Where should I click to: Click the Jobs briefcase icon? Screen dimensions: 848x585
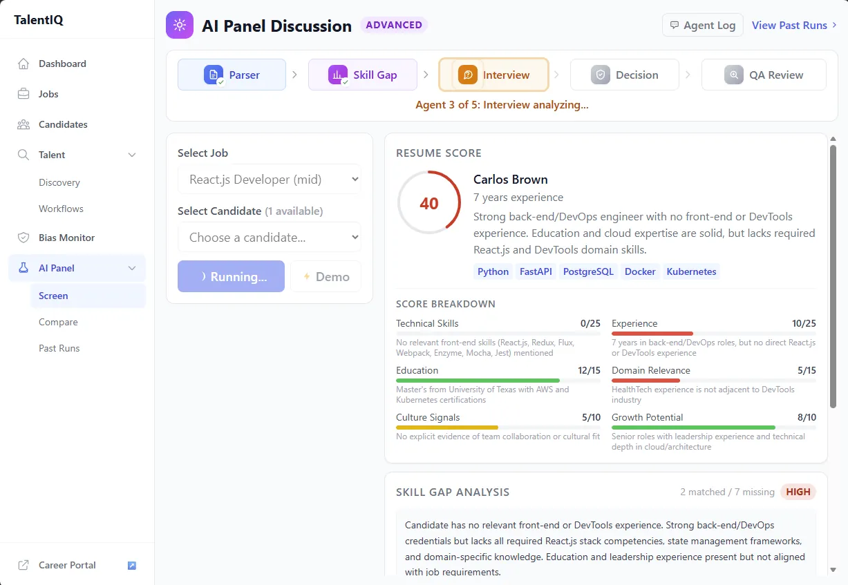coord(23,94)
